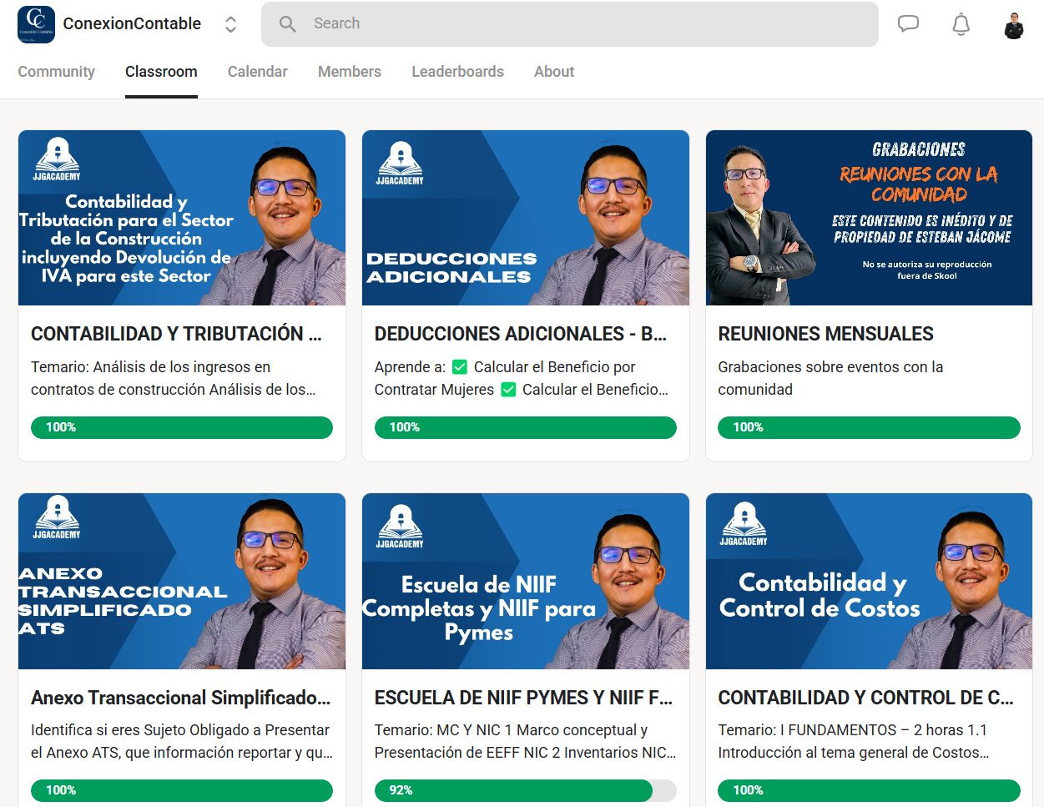Open the Anexo Transaccional Simplificado ATS thumbnail
Viewport: 1044px width, 807px height.
(182, 581)
